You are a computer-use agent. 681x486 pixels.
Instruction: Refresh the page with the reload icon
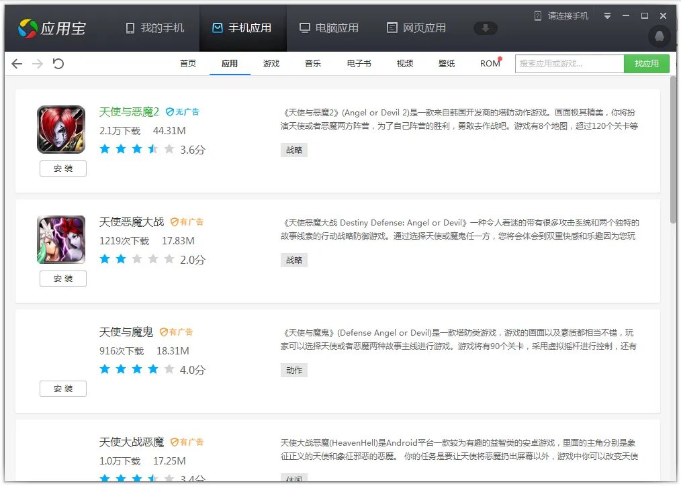click(x=58, y=64)
